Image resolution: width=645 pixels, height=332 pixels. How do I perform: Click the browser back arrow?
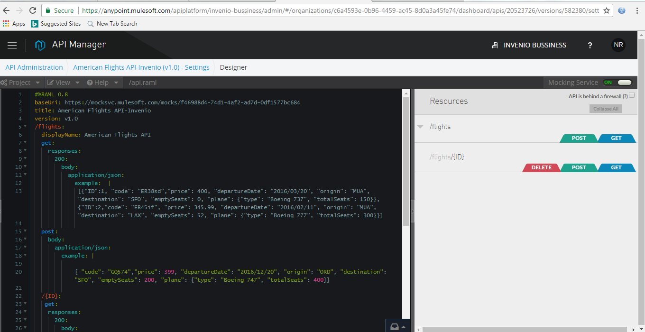point(7,10)
